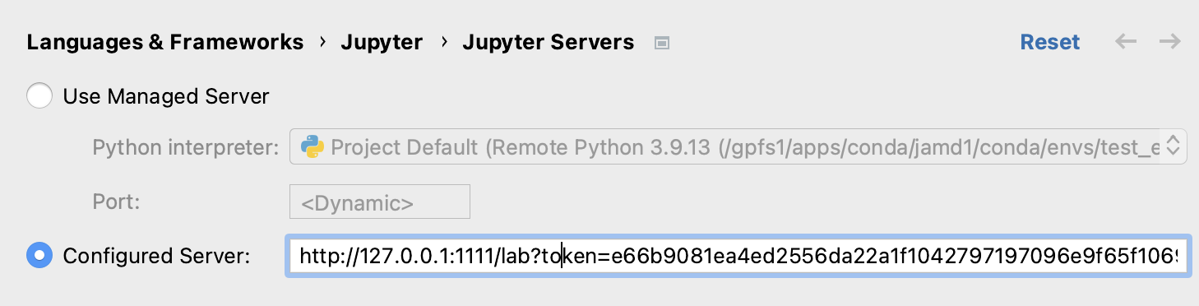Open the Python interpreter combo box
The image size is (1199, 306).
[738, 147]
